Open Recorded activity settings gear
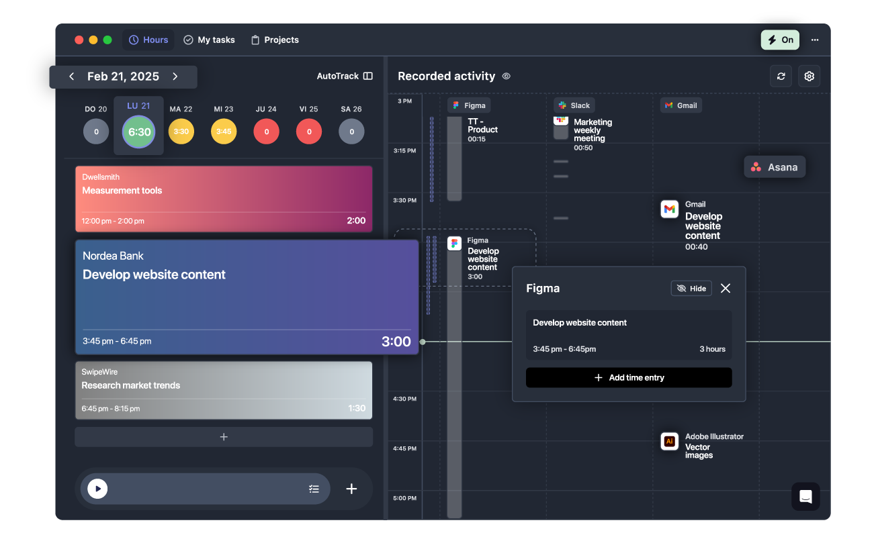This screenshot has width=876, height=537. (809, 76)
